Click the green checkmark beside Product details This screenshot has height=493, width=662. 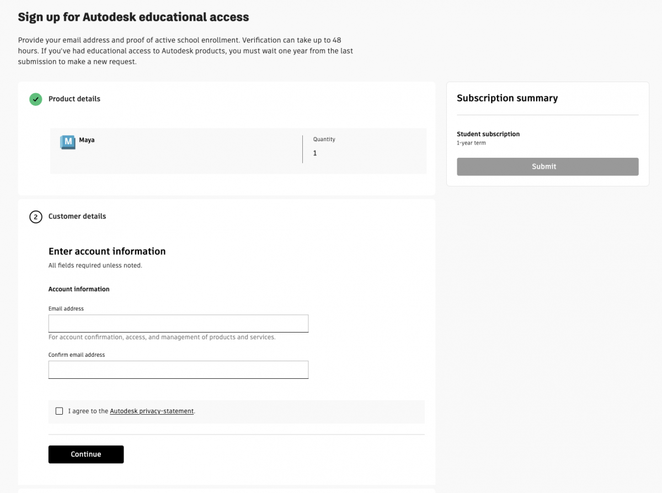click(36, 99)
